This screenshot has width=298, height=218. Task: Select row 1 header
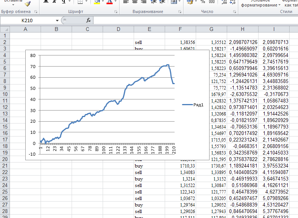click(x=5, y=36)
